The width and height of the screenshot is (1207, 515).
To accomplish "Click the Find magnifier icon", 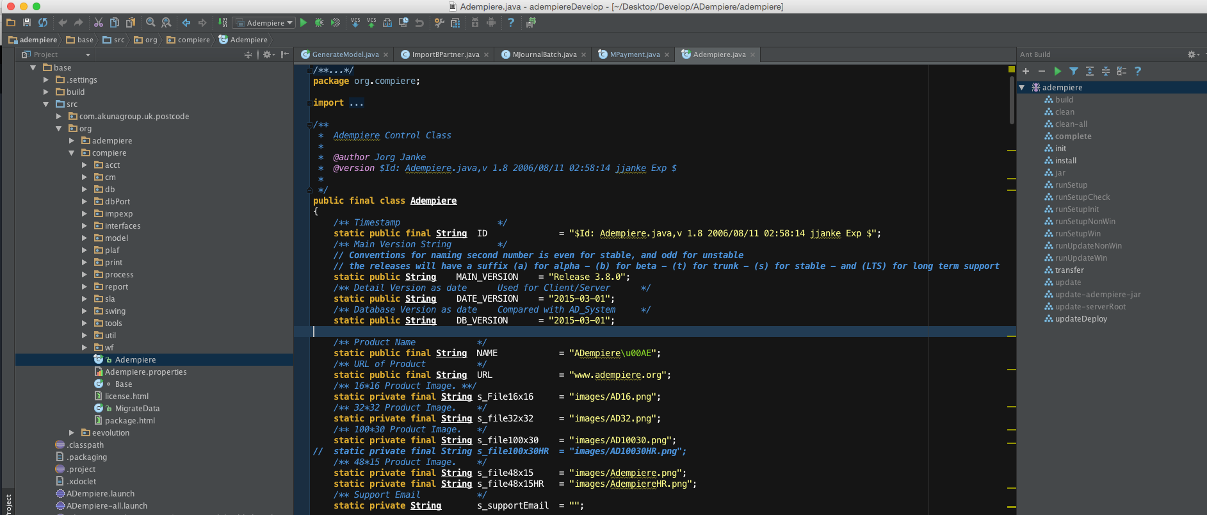I will pyautogui.click(x=150, y=22).
